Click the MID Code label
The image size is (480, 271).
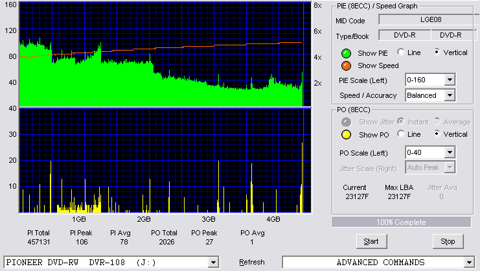tap(350, 21)
